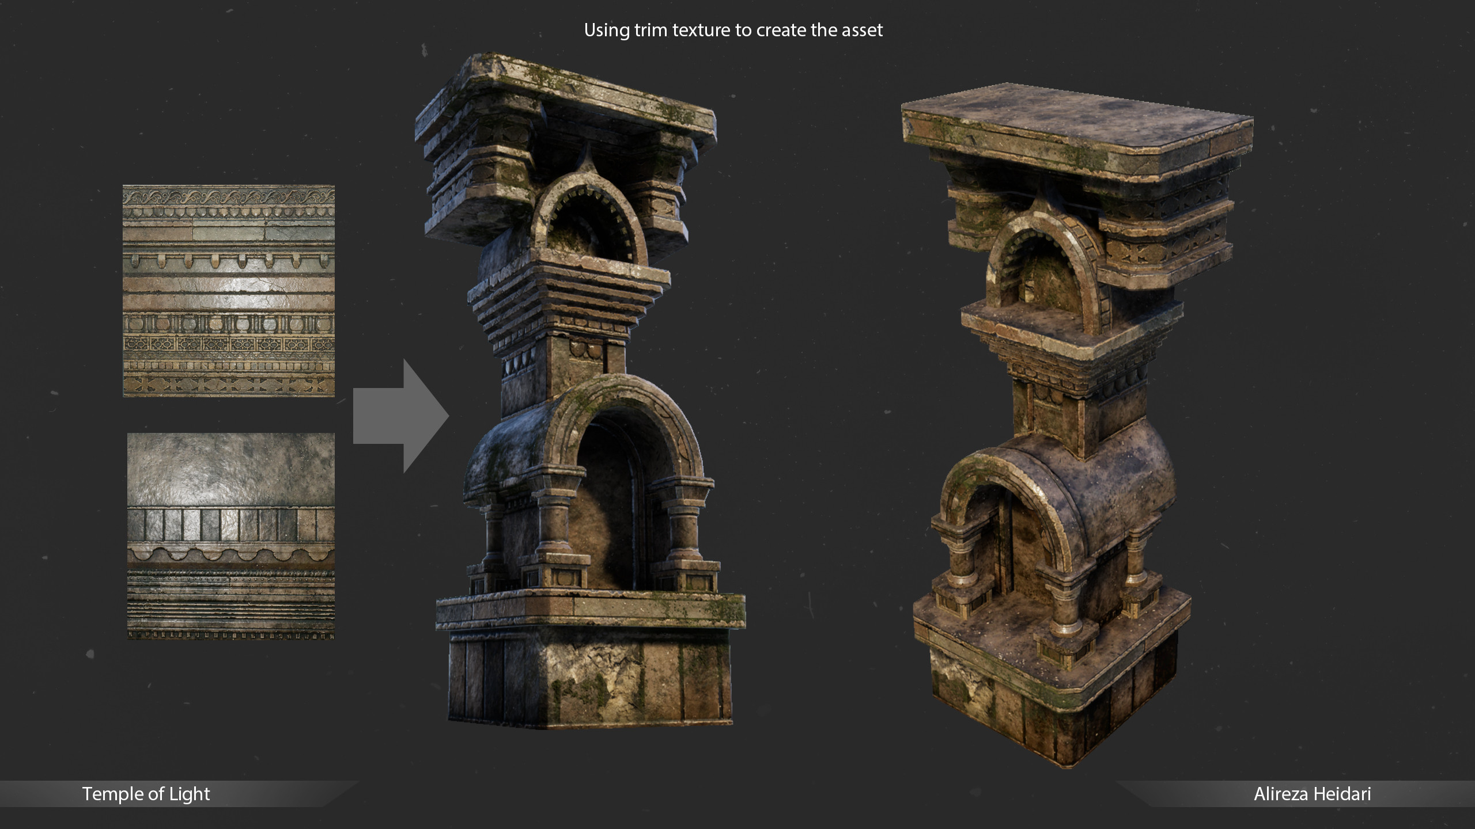The width and height of the screenshot is (1475, 829).
Task: Click the plain stone trim texture thumbnail
Action: click(231, 536)
